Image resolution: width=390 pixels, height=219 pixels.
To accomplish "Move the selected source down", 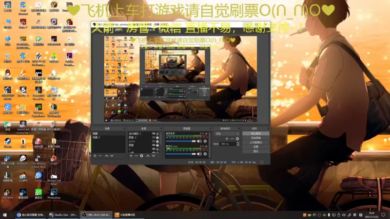I will [154, 156].
